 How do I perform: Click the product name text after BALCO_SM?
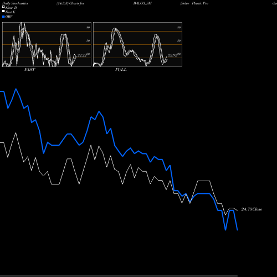point(194,3)
